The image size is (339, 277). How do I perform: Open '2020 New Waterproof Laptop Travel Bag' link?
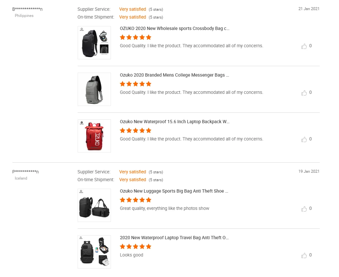point(174,238)
